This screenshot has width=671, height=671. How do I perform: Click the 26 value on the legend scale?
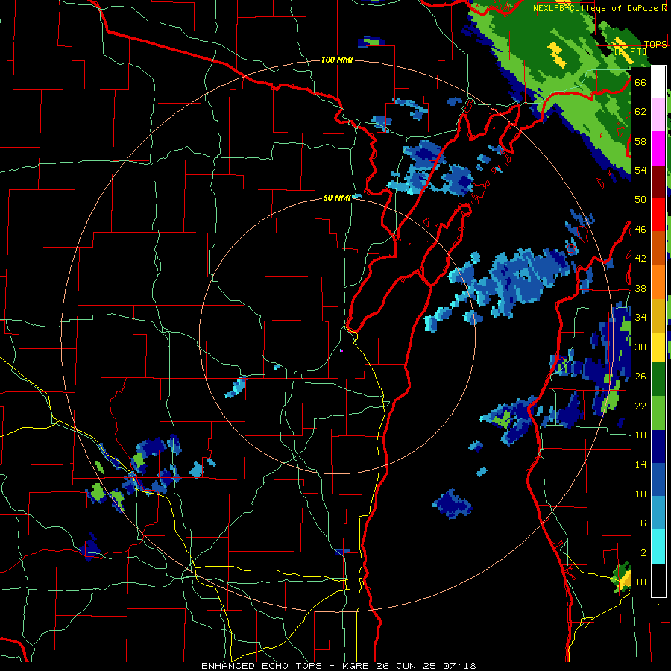click(640, 377)
